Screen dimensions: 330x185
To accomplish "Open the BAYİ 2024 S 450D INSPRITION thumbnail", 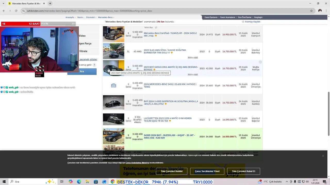I will click(x=113, y=102).
